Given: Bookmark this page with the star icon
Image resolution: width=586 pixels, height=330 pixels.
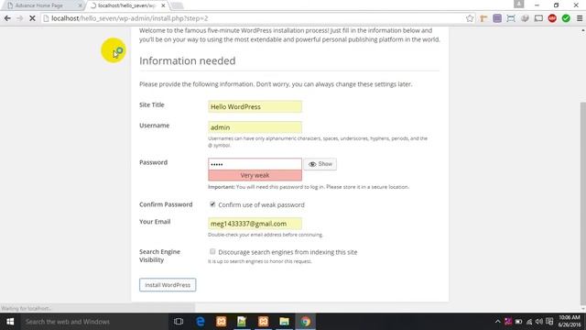Looking at the screenshot, I should point(470,18).
